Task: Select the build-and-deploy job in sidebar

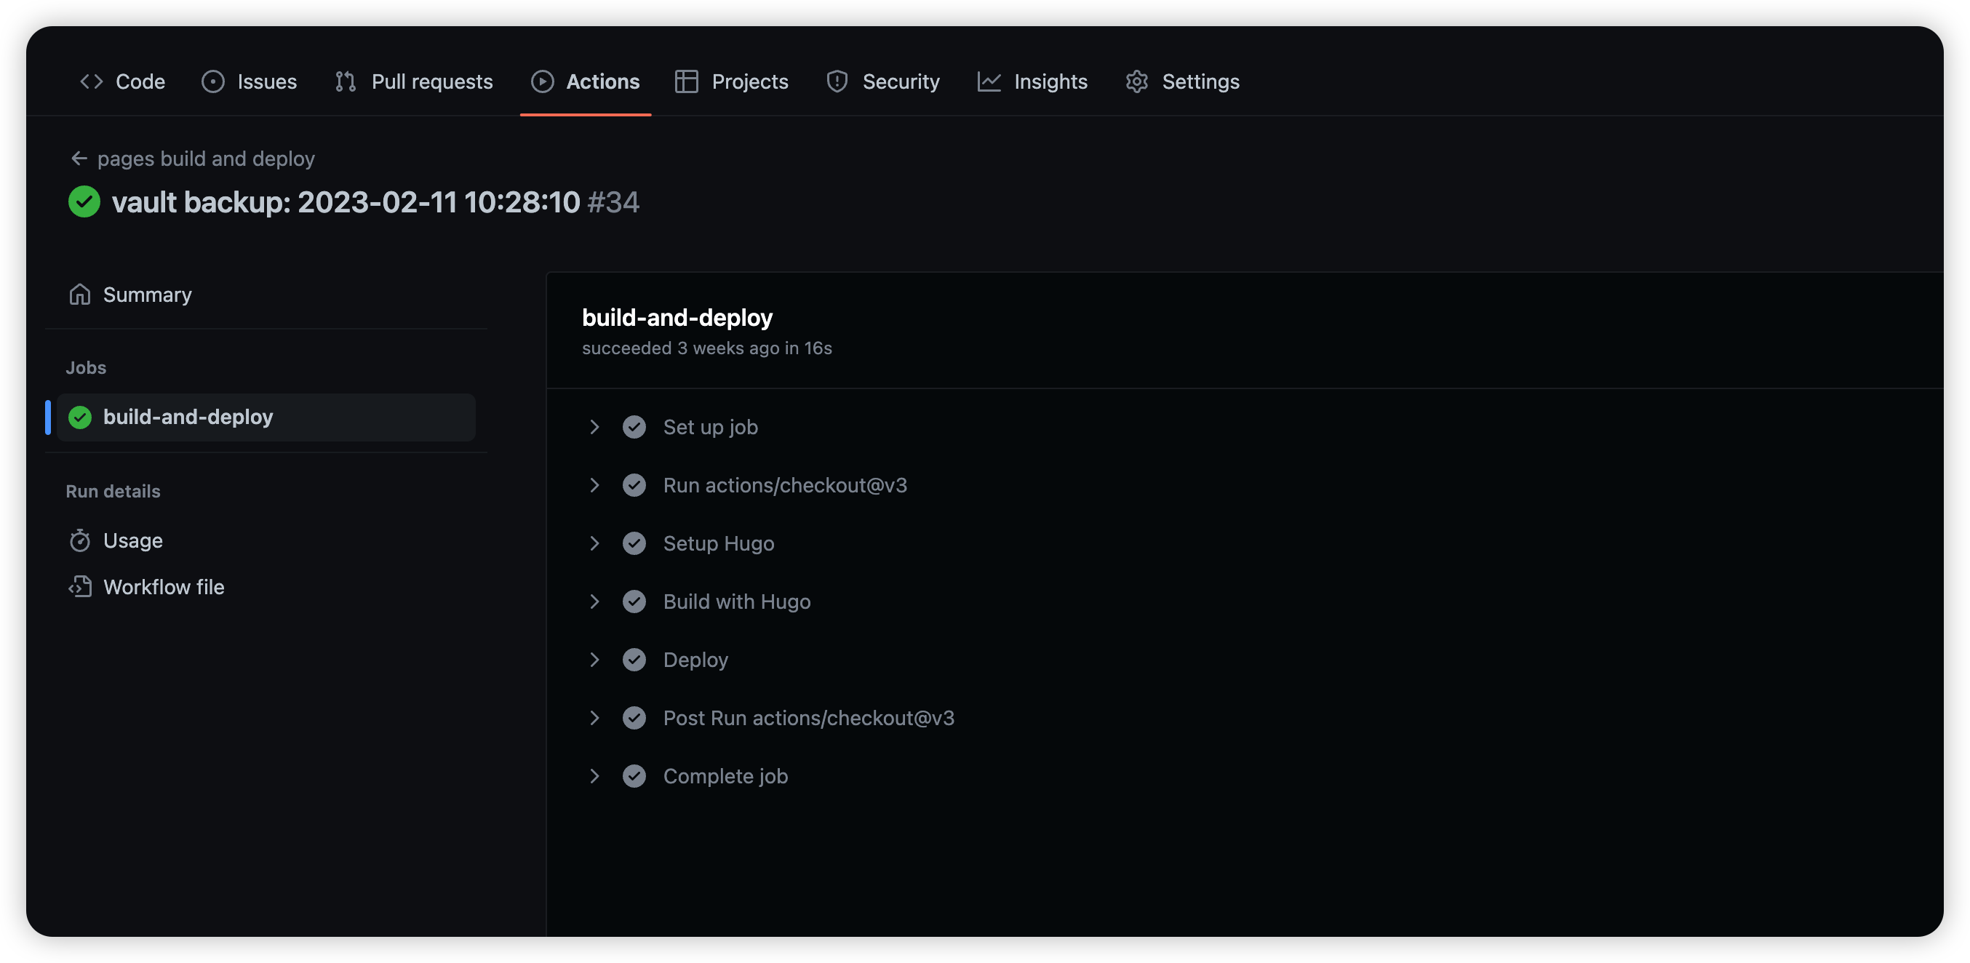Action: coord(188,417)
